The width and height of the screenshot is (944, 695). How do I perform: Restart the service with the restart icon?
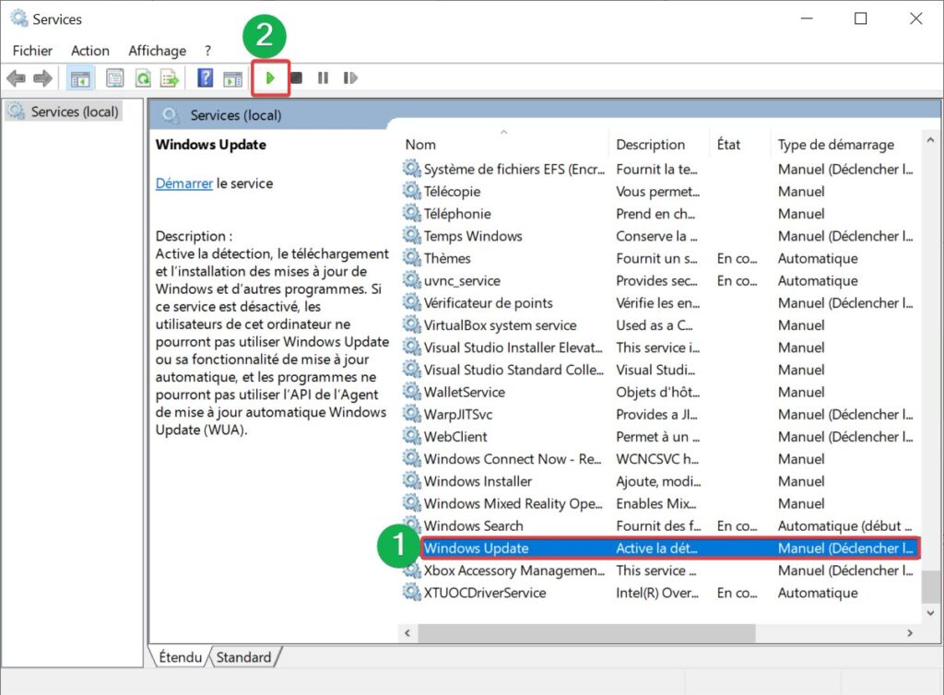pyautogui.click(x=350, y=77)
